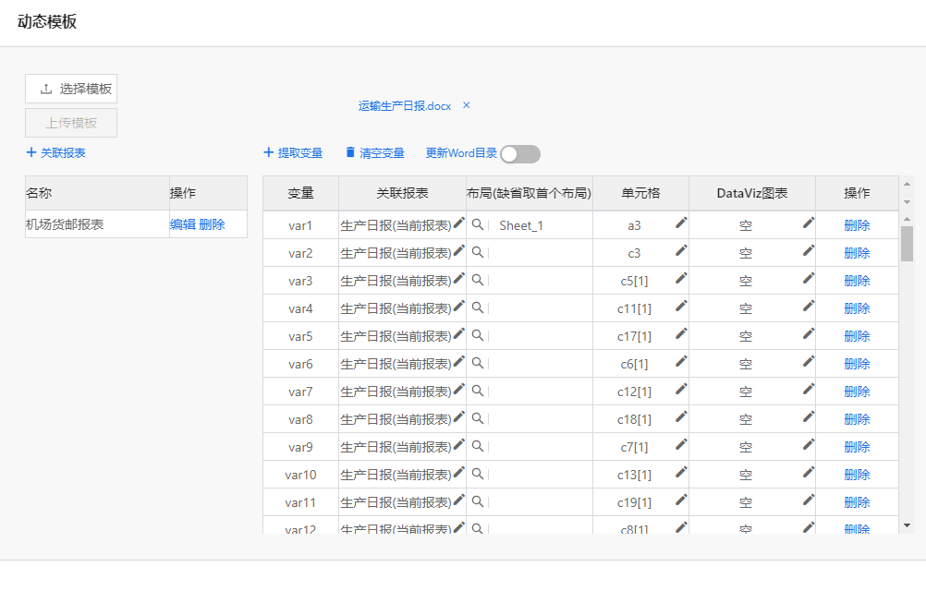This screenshot has height=591, width=926.
Task: Edit cell c7[1] pencil icon
Action: click(681, 444)
